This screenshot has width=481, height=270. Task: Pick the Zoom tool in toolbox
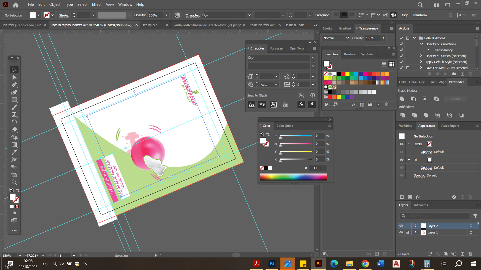(14, 182)
